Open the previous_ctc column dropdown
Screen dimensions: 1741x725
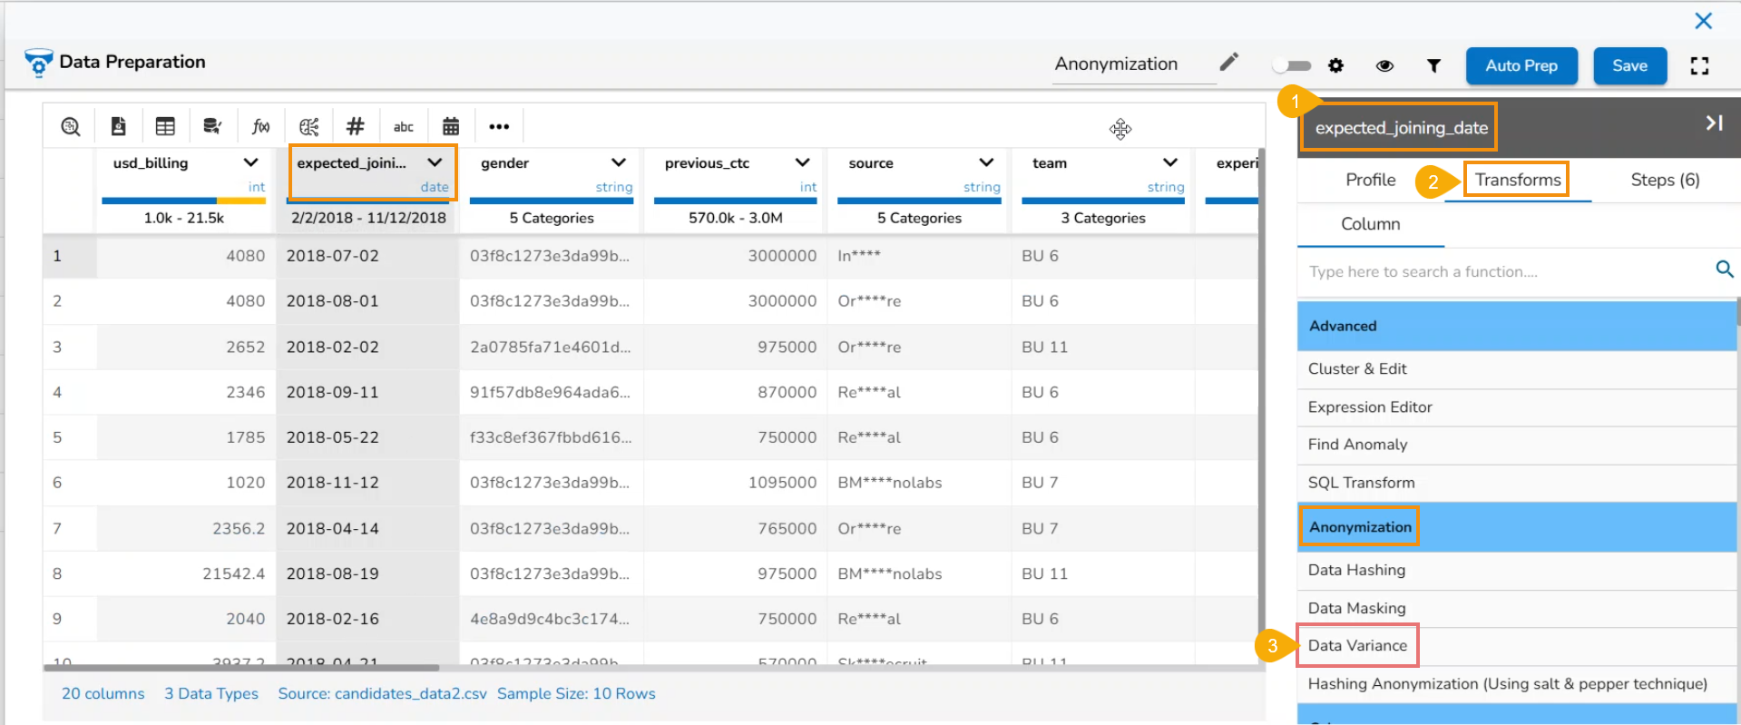click(x=802, y=162)
